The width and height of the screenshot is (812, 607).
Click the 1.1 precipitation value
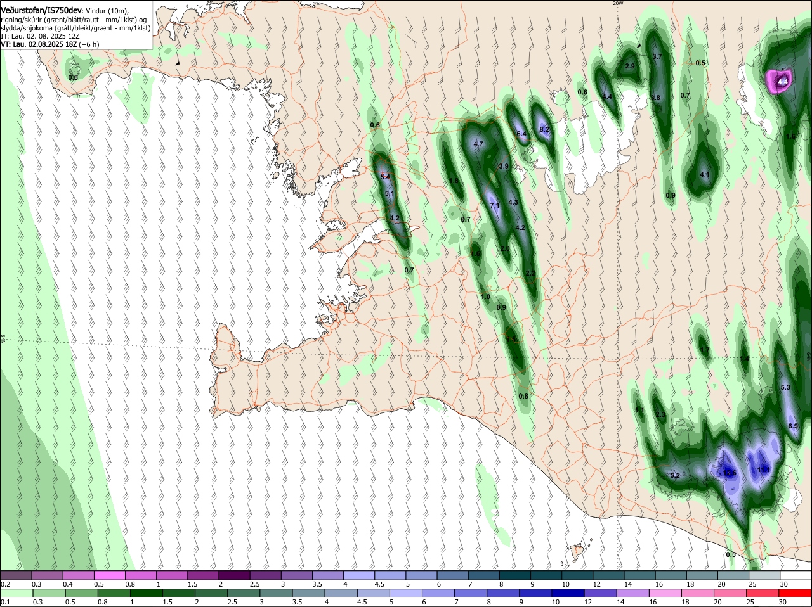tap(639, 411)
